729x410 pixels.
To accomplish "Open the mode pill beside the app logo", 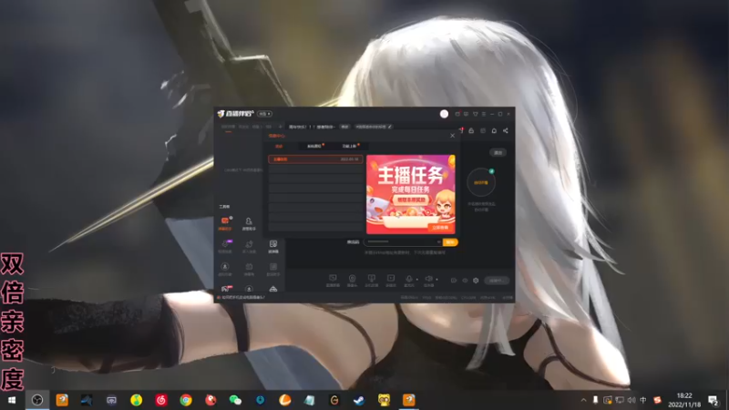I will click(264, 114).
